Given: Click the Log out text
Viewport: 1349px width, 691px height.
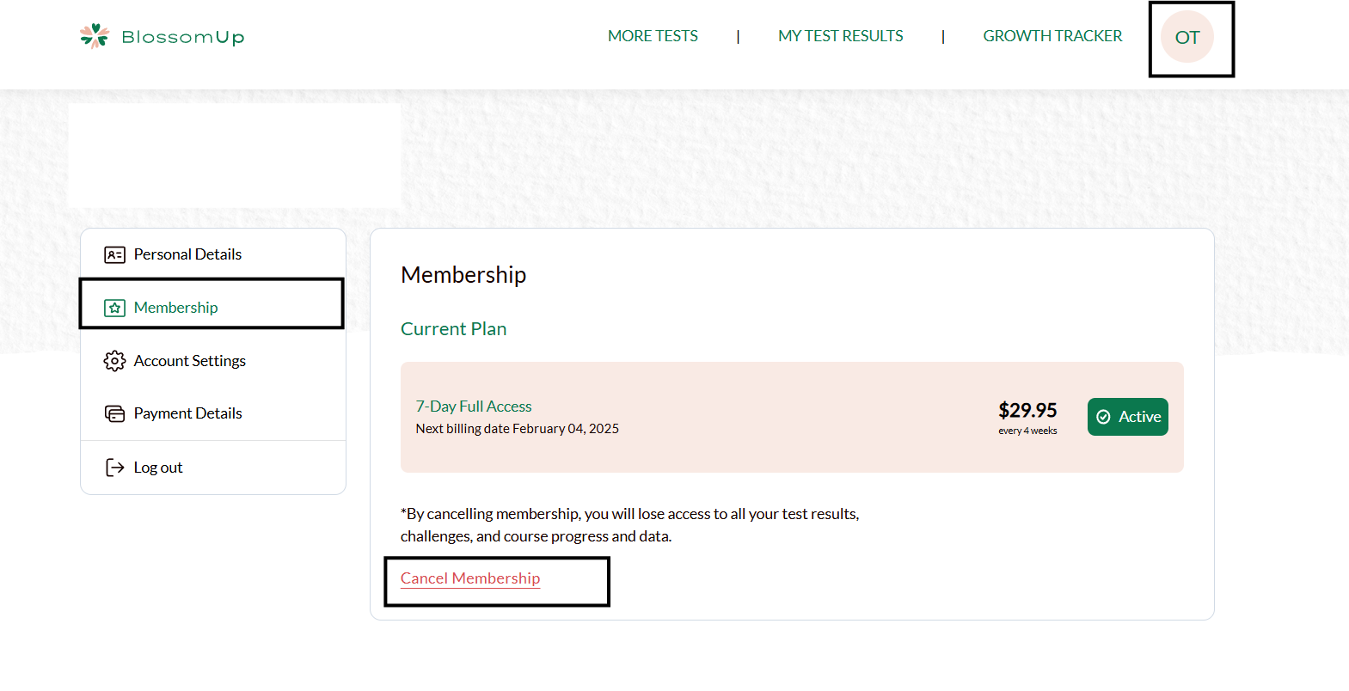Looking at the screenshot, I should (x=158, y=468).
